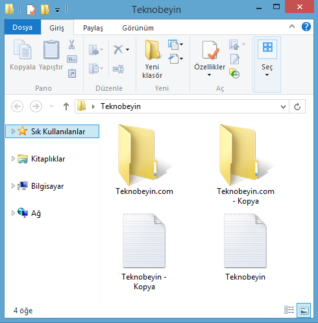Click the Teknobeyin address bar path

(121, 106)
